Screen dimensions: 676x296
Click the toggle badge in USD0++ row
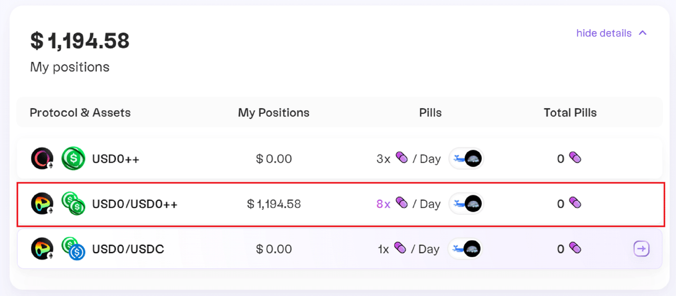(x=466, y=159)
